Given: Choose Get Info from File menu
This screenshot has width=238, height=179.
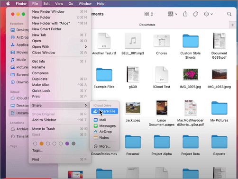Looking at the screenshot, I should [60, 61].
